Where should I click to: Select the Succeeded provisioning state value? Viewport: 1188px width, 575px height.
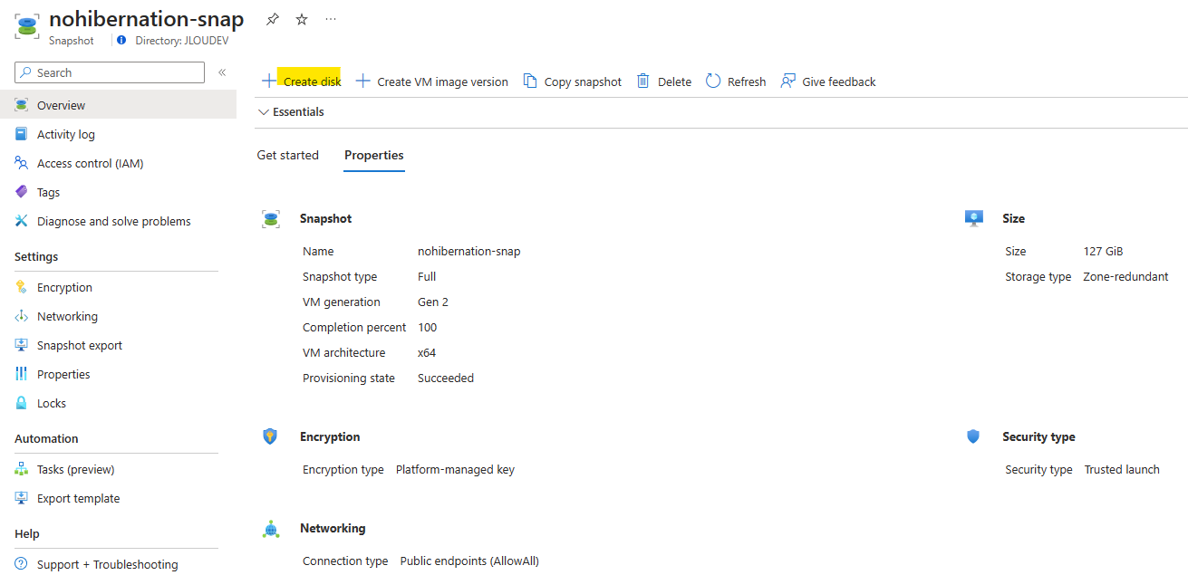click(x=446, y=378)
